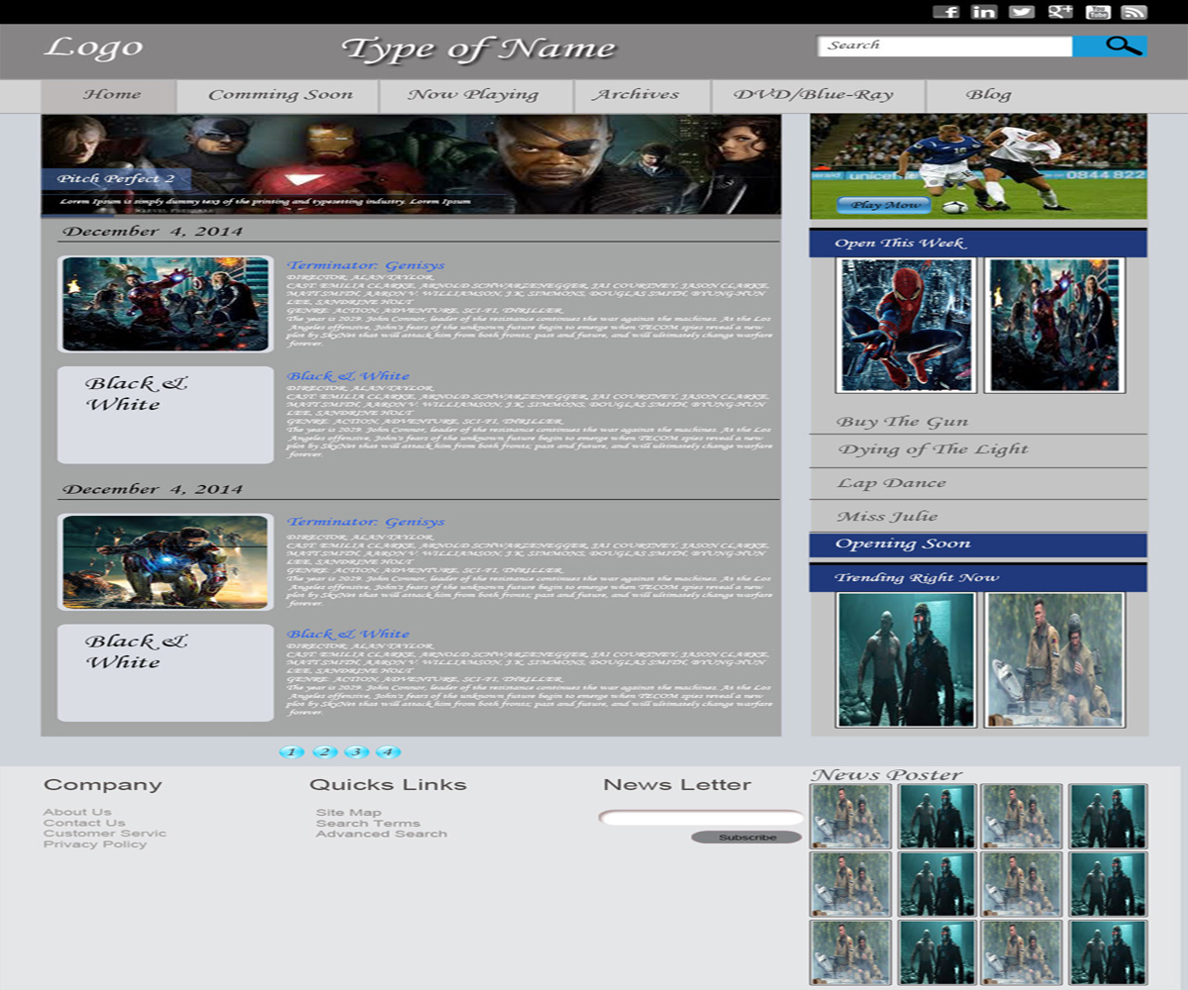Open Terminator: Genisys title beside Avengers poster

click(366, 265)
